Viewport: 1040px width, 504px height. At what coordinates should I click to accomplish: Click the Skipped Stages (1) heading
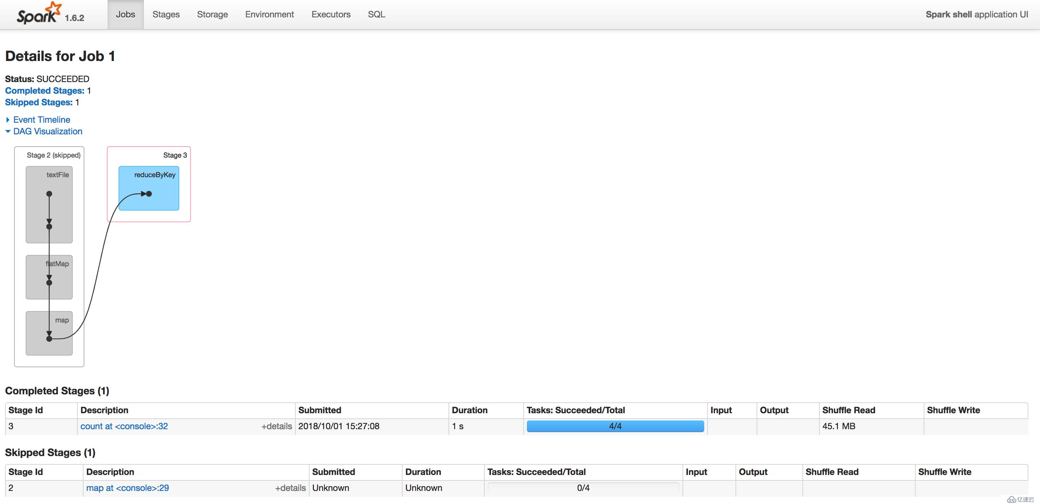click(50, 452)
